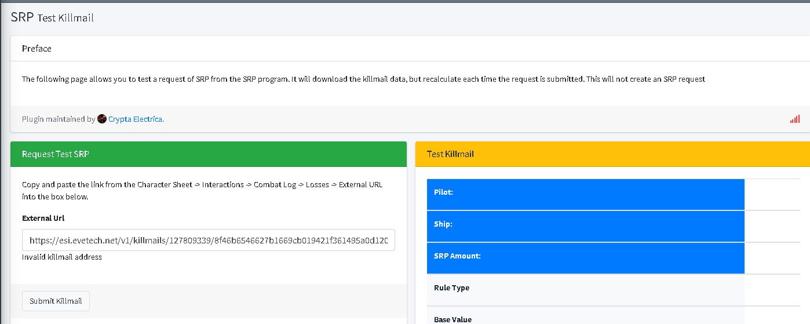Image resolution: width=810 pixels, height=324 pixels.
Task: Click the empty value cell beside SRP Amount
Action: coord(772,258)
